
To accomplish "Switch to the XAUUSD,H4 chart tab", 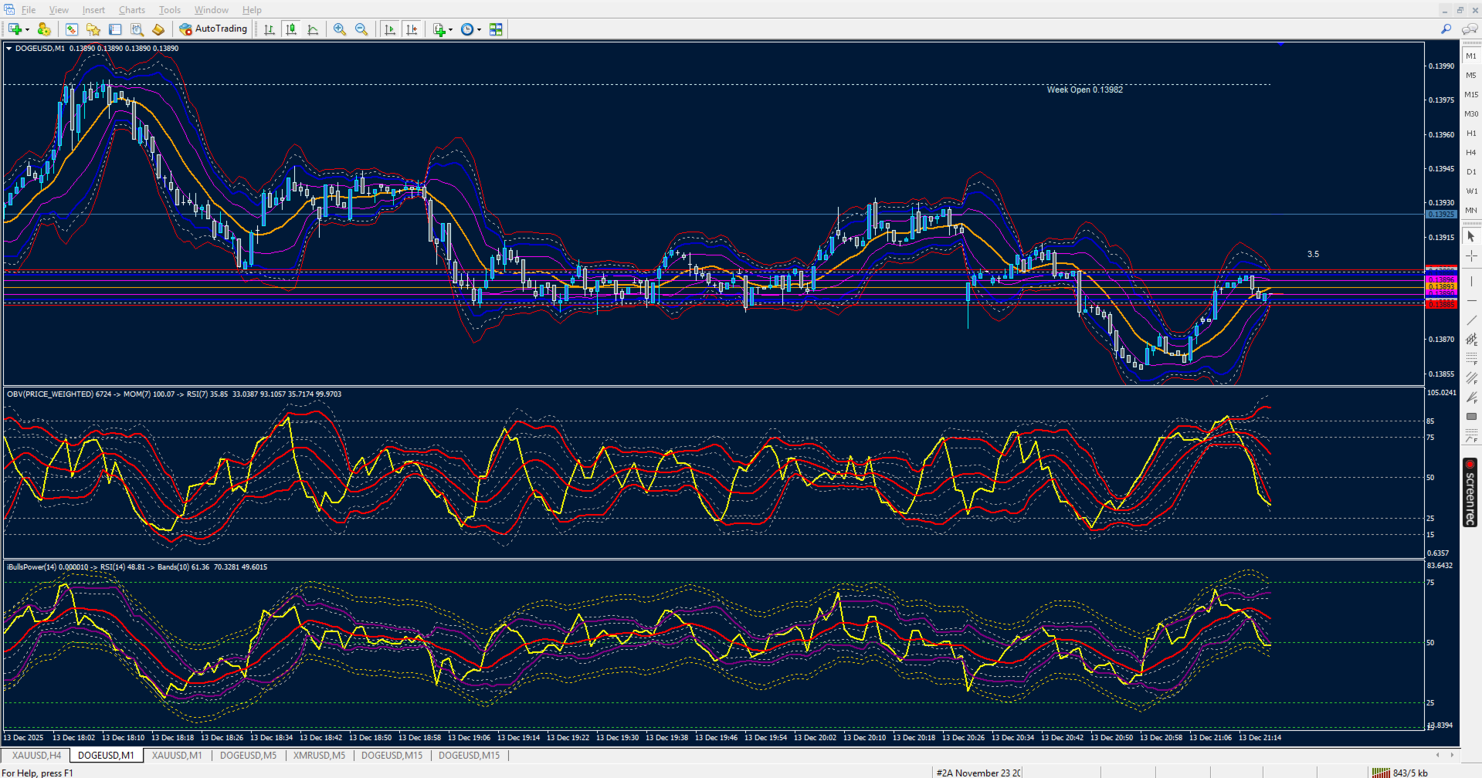I will pyautogui.click(x=36, y=756).
